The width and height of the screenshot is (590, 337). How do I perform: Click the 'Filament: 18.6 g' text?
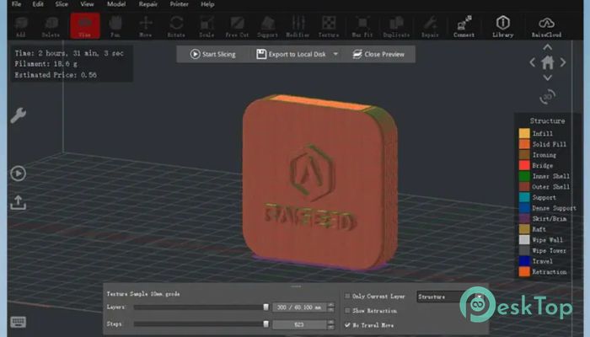pos(46,64)
